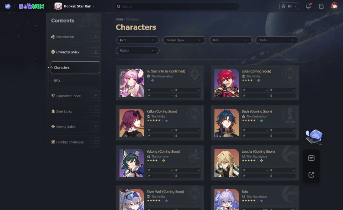Viewport: 343px width, 210px height.
Task: Collapse the Character Index section
Action: [x=74, y=52]
